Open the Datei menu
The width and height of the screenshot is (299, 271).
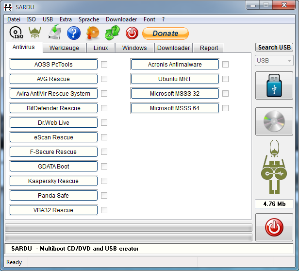tap(14, 19)
